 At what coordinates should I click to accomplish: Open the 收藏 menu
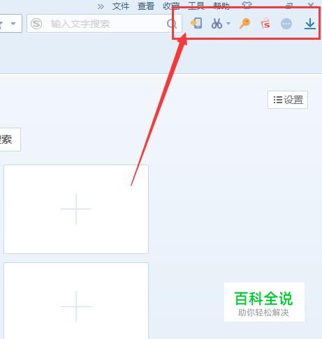(x=171, y=6)
